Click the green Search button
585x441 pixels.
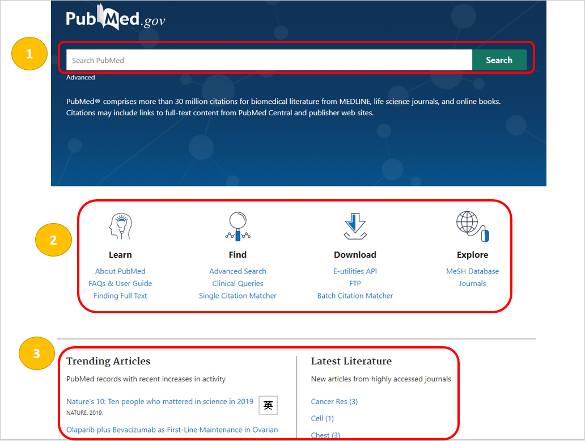coord(499,60)
